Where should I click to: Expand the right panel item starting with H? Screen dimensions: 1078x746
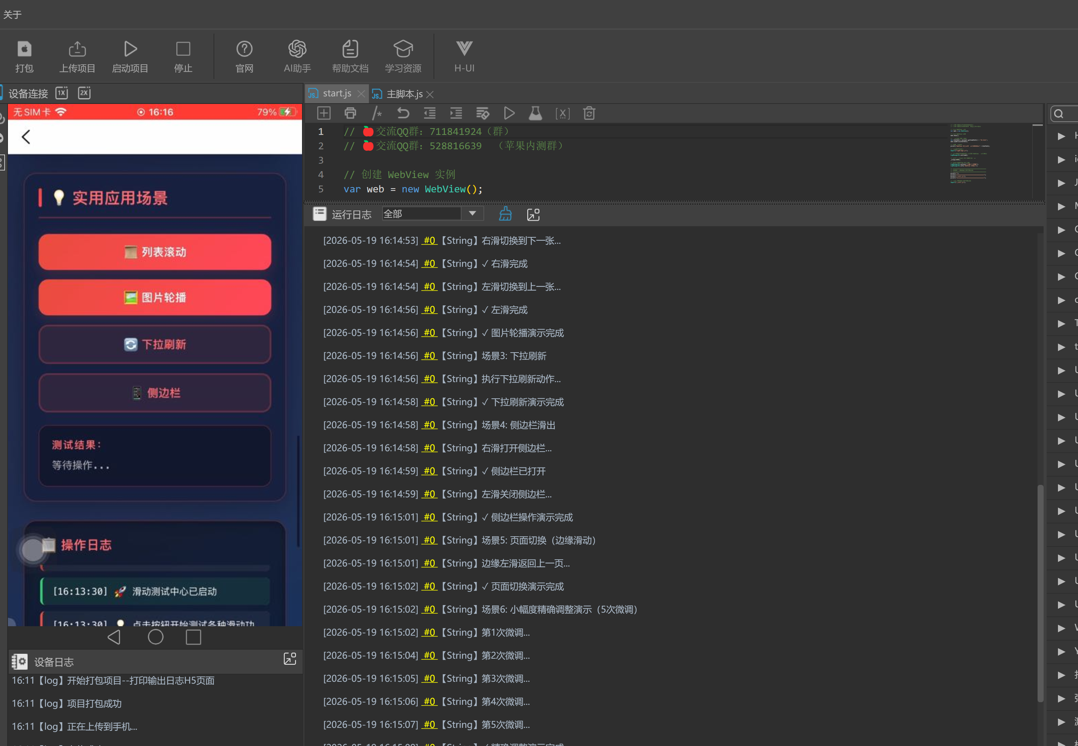click(1061, 136)
